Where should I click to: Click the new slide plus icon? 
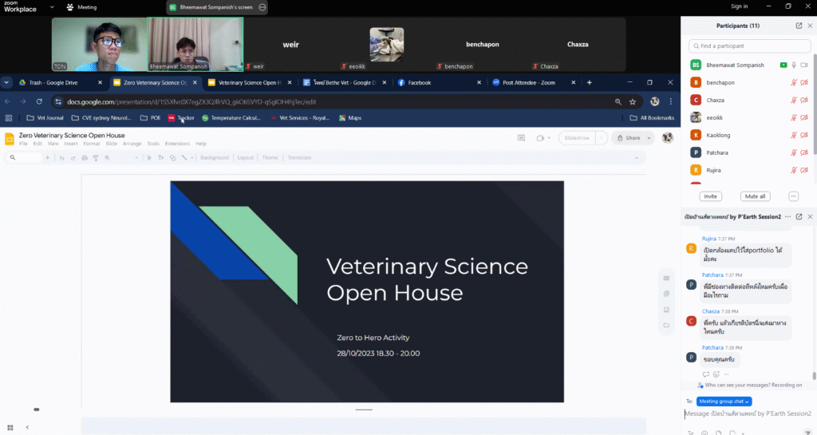[47, 158]
